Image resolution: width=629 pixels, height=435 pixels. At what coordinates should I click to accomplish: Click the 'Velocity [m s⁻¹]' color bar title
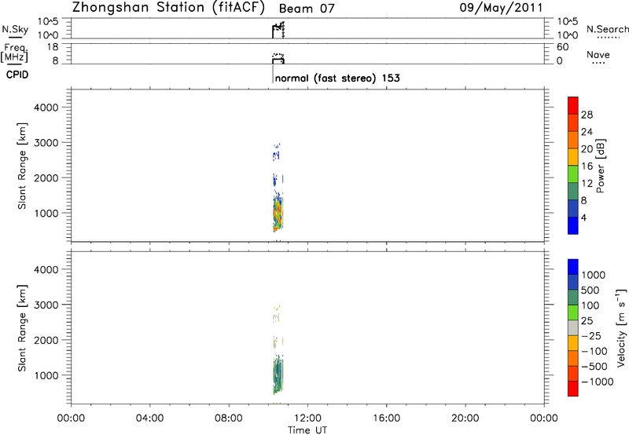point(621,327)
